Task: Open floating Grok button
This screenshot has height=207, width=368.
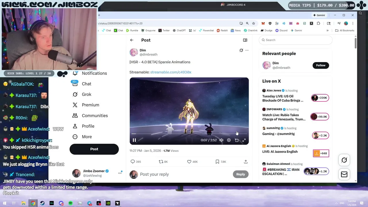Action: click(344, 160)
